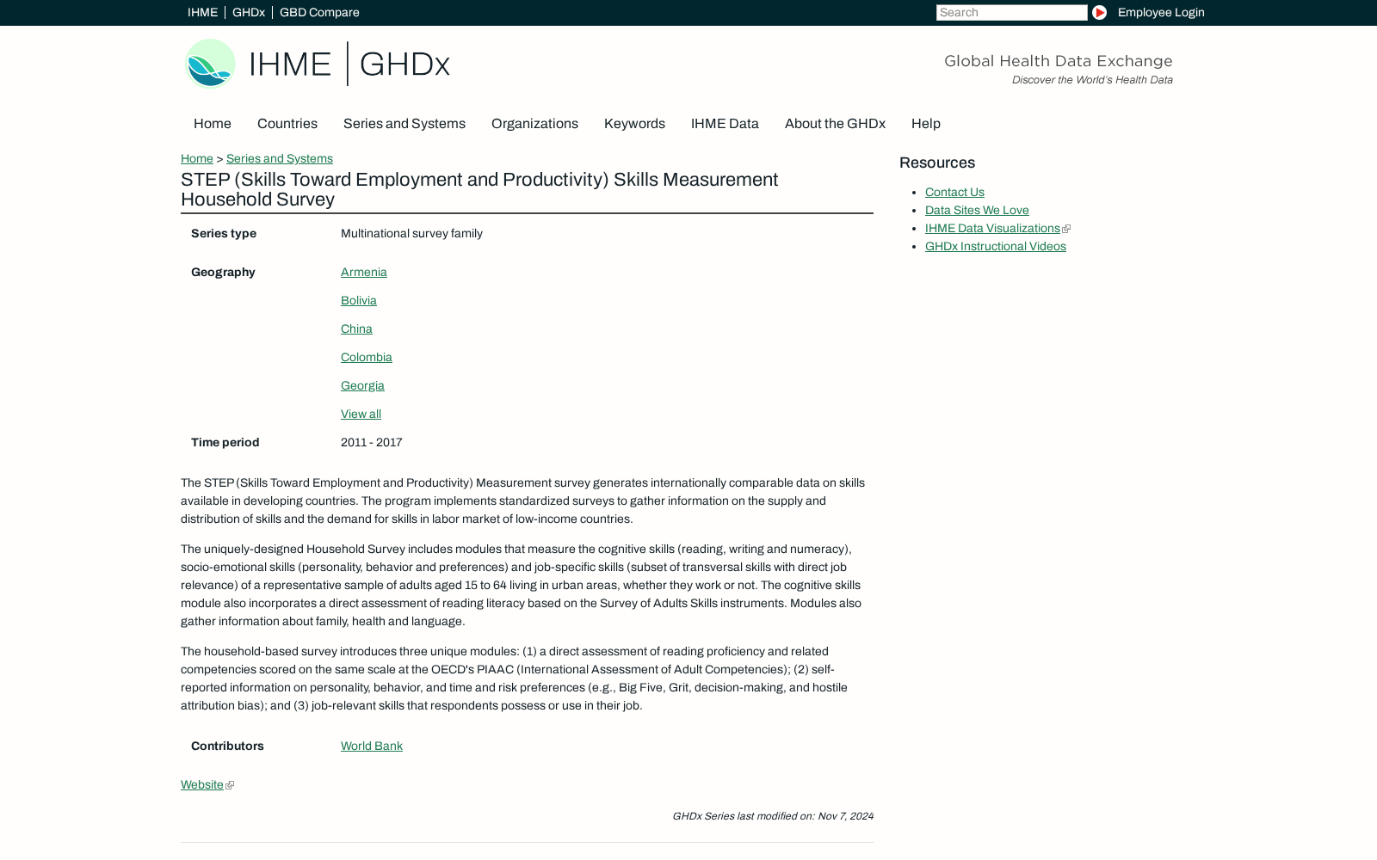The height and width of the screenshot is (860, 1377).
Task: Open IHME Data Visualizations link
Action: pos(992,228)
